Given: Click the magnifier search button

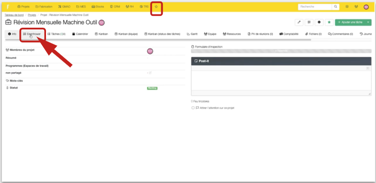Looking at the screenshot, I should pyautogui.click(x=335, y=7).
